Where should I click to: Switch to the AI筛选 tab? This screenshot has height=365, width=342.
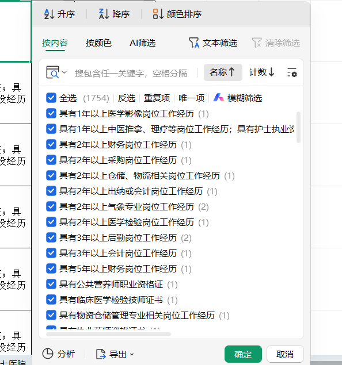(142, 43)
